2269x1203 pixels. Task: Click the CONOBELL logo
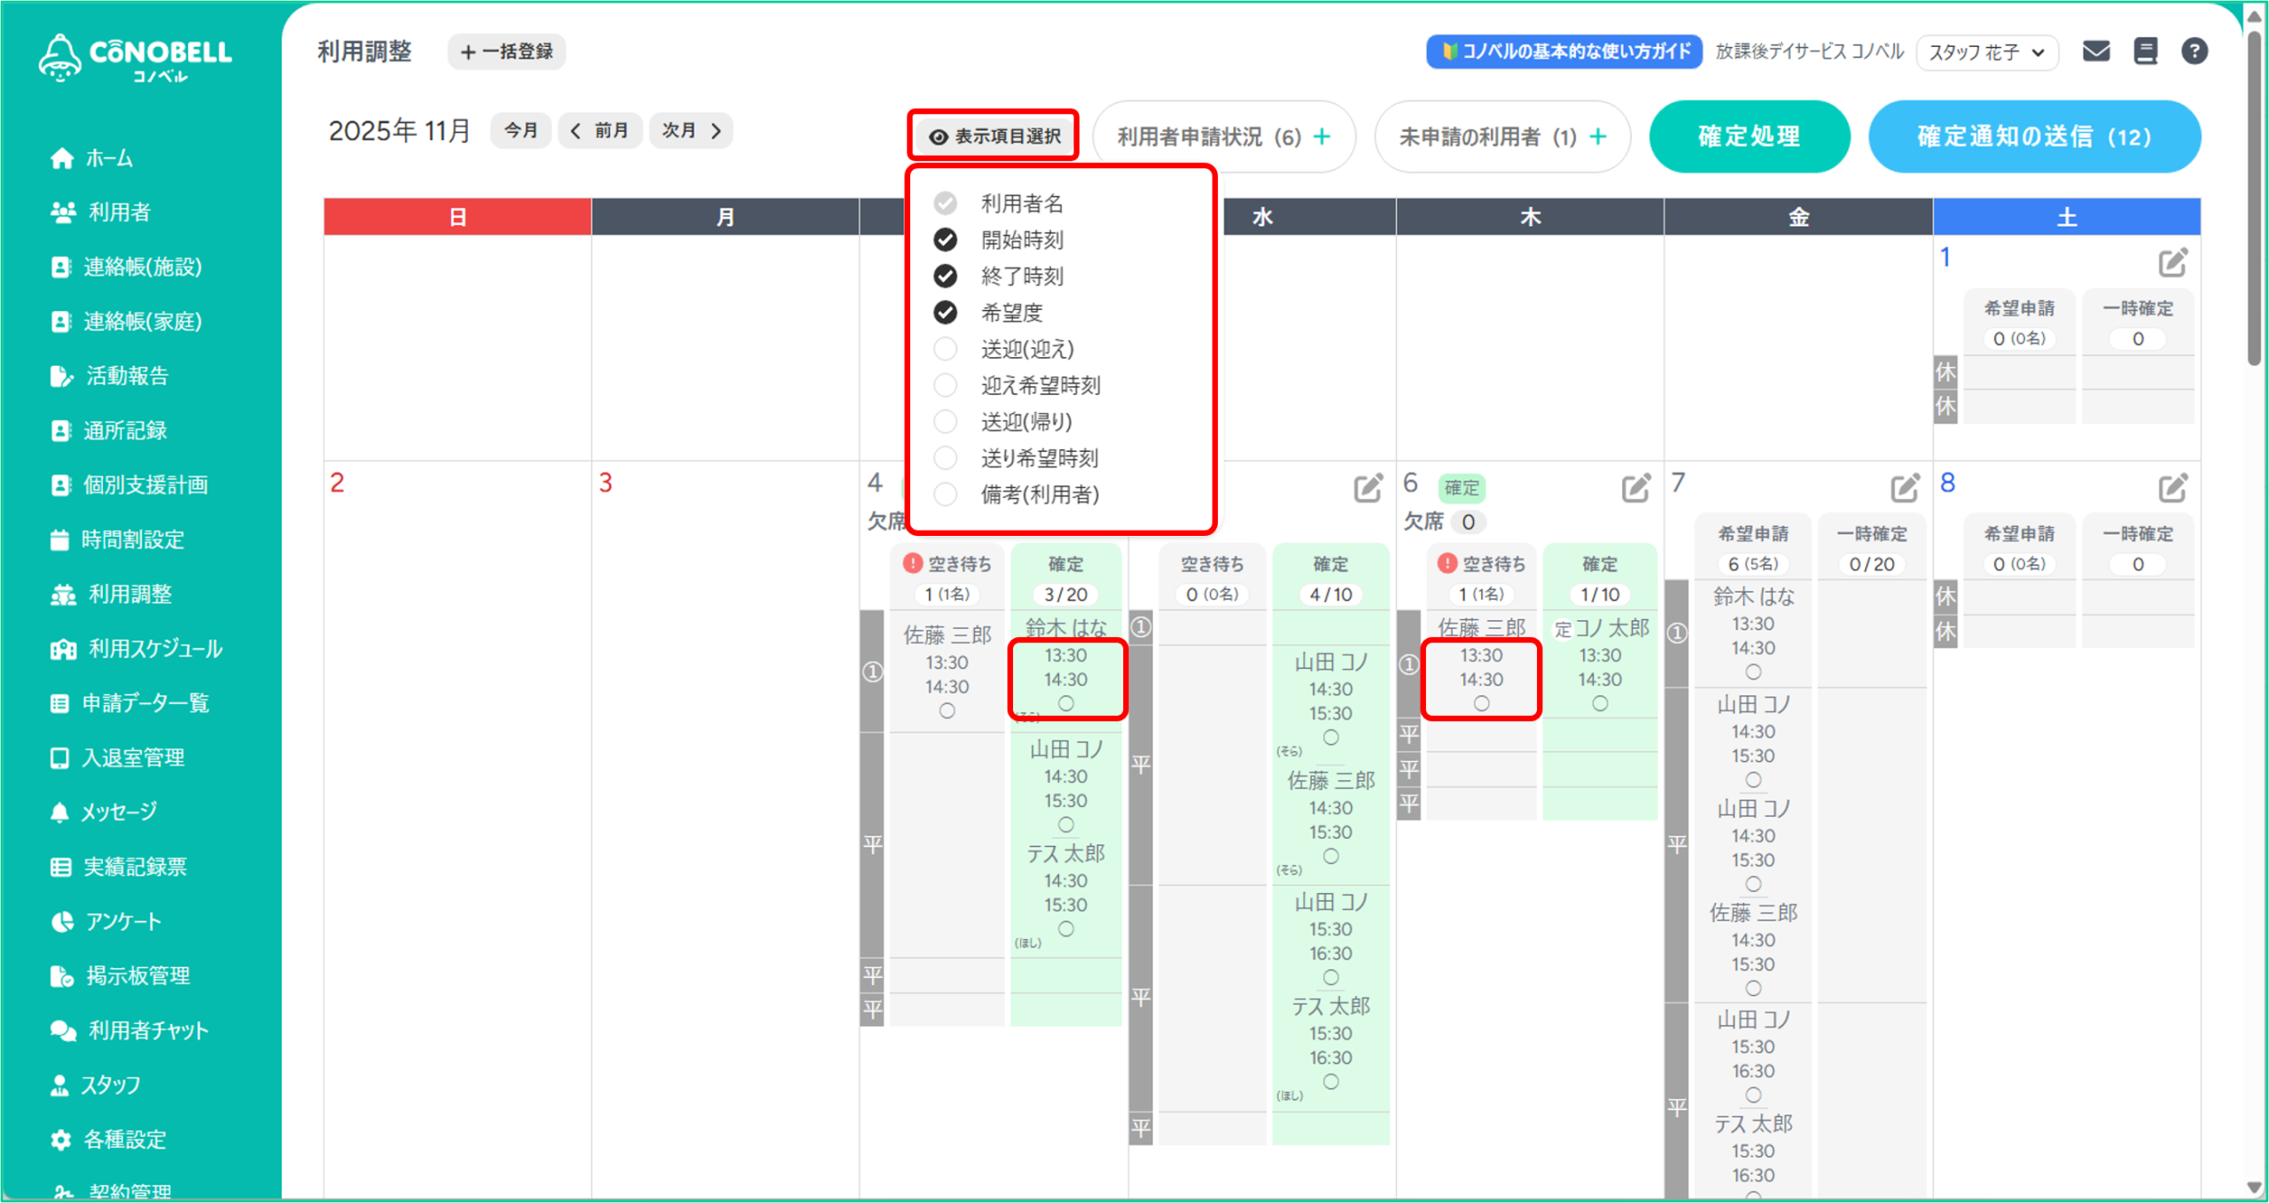(x=135, y=58)
